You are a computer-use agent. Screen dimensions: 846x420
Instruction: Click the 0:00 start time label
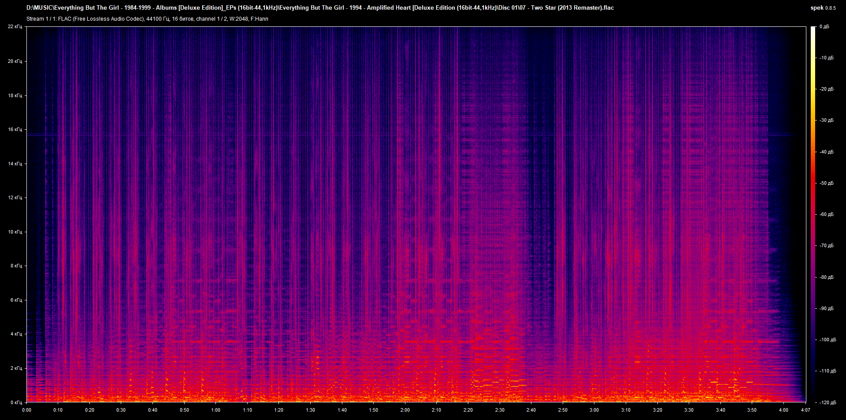coord(26,410)
